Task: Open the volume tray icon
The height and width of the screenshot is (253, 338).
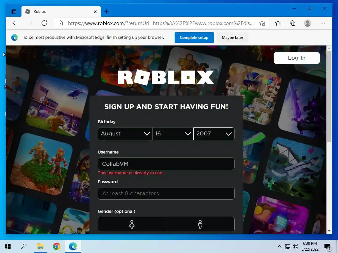Action: 295,246
